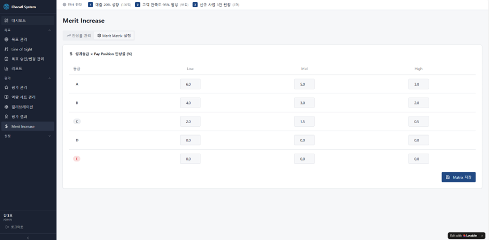Viewport: 489px width, 240px height.
Task: Click grade C High input showing 0.5
Action: [419, 122]
